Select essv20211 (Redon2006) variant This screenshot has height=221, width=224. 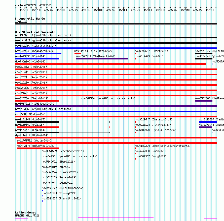click(31, 77)
